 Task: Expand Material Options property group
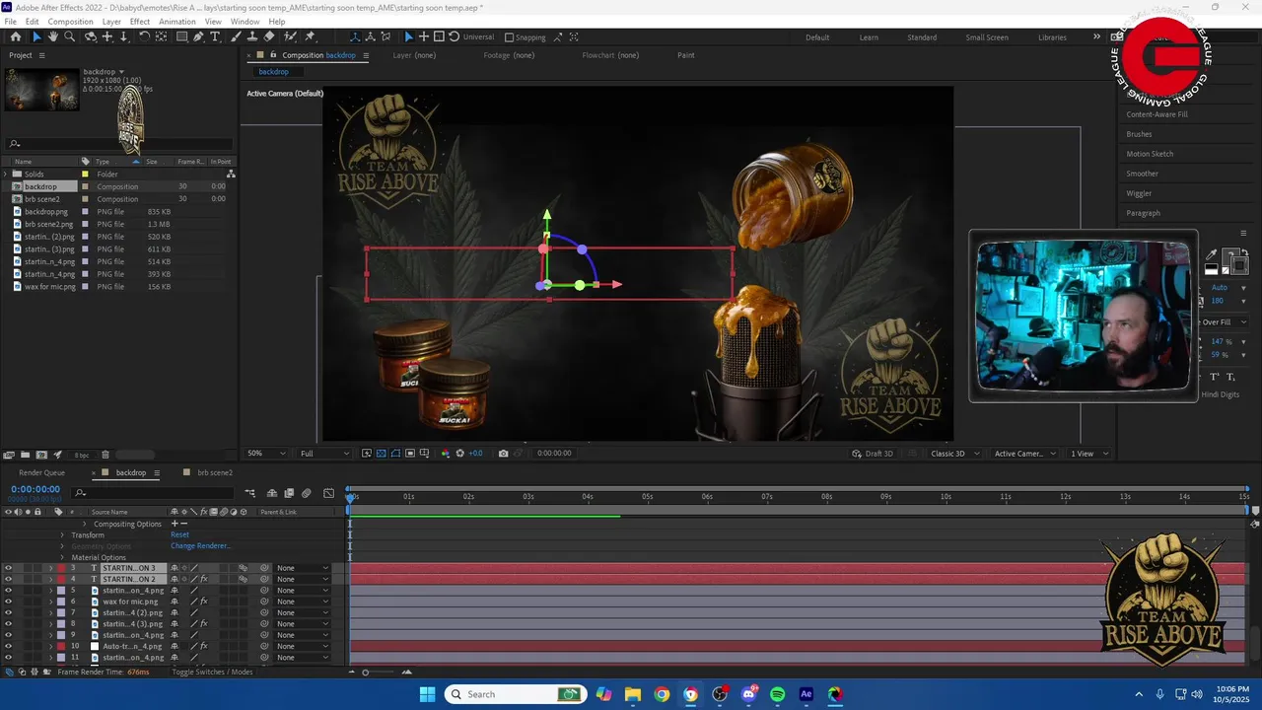click(62, 557)
